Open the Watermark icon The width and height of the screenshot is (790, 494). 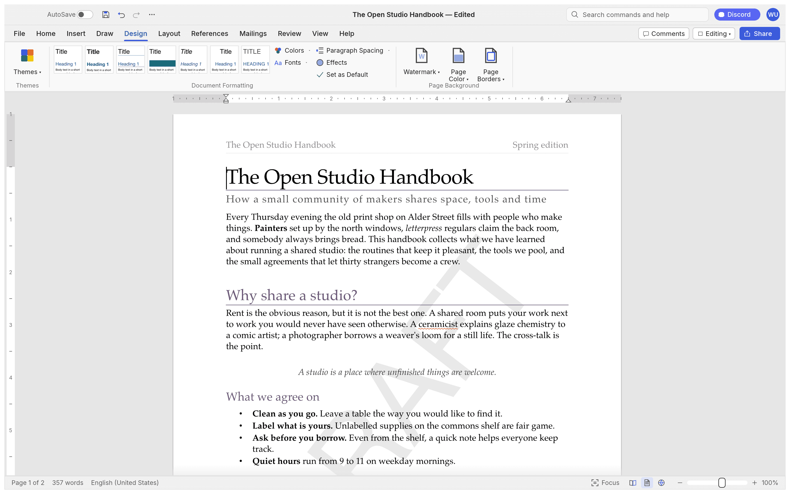tap(421, 55)
